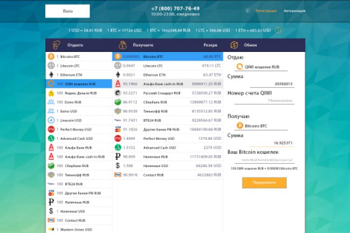Click the Сумма field under Отдаю
This screenshot has width=350, height=233.
coord(272,84)
